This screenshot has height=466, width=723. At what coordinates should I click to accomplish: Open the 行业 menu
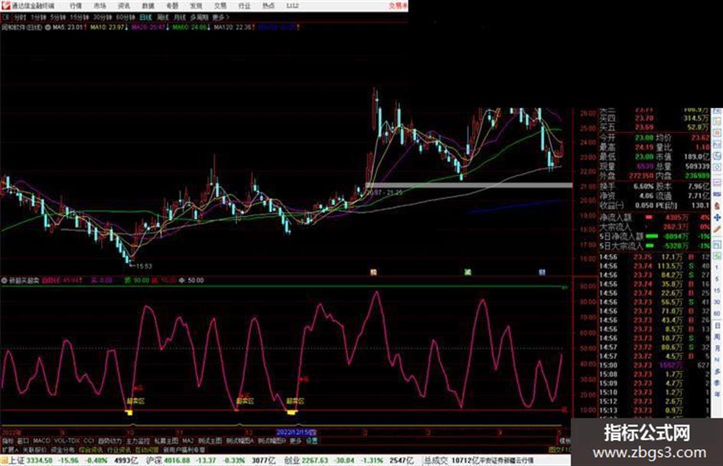pyautogui.click(x=244, y=6)
